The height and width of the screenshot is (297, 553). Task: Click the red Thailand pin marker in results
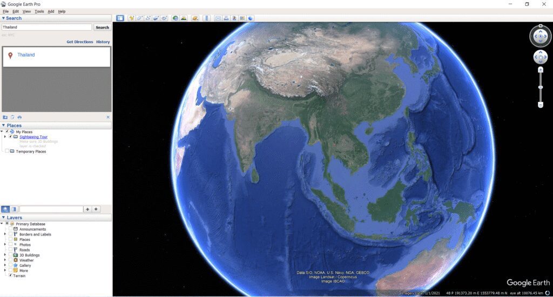coord(10,55)
